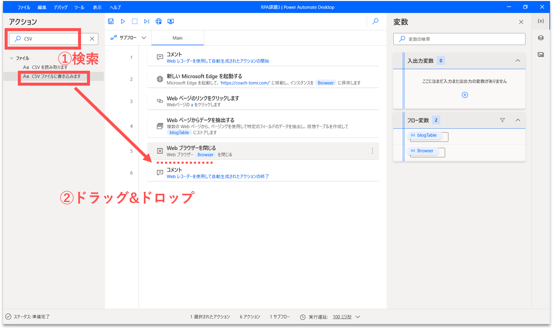Run next action step icon
The width and height of the screenshot is (553, 329).
[147, 21]
